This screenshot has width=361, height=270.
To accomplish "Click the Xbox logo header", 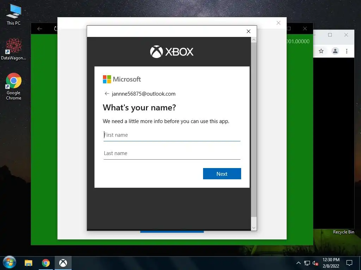I will 172,52.
